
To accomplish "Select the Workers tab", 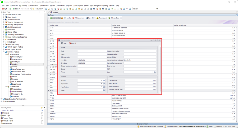I will point(54,12).
